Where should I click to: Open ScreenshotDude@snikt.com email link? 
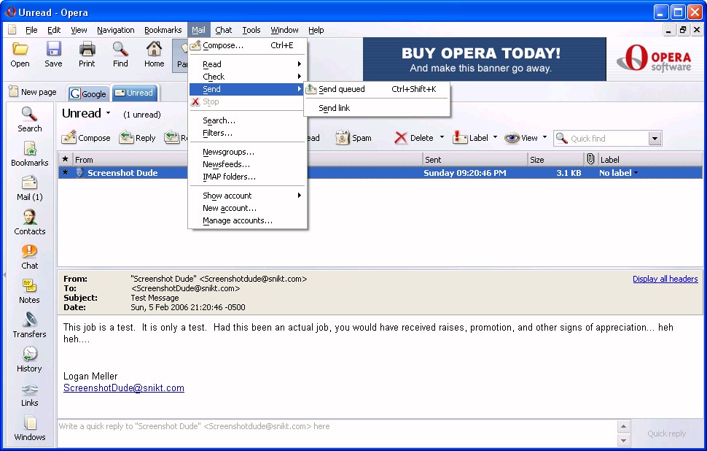124,388
